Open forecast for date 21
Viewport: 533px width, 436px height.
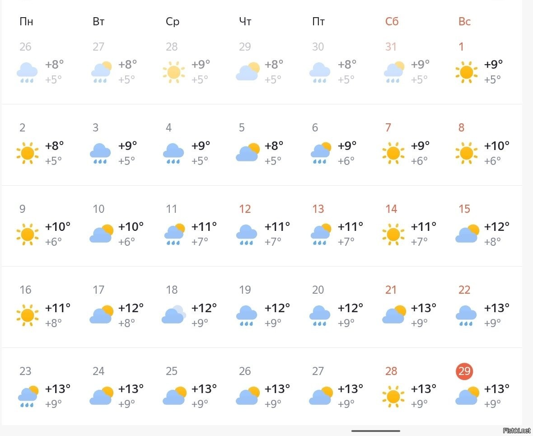click(391, 290)
